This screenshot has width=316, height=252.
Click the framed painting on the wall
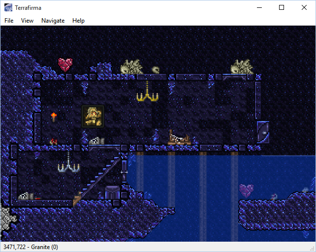[93, 116]
